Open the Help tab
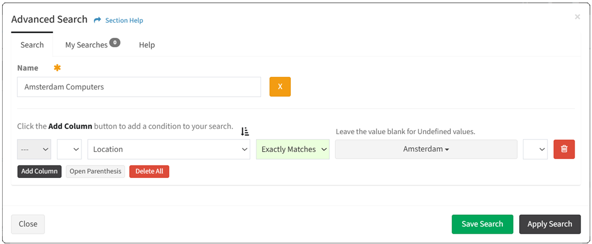Viewport: 592px width, 244px height. pyautogui.click(x=147, y=45)
